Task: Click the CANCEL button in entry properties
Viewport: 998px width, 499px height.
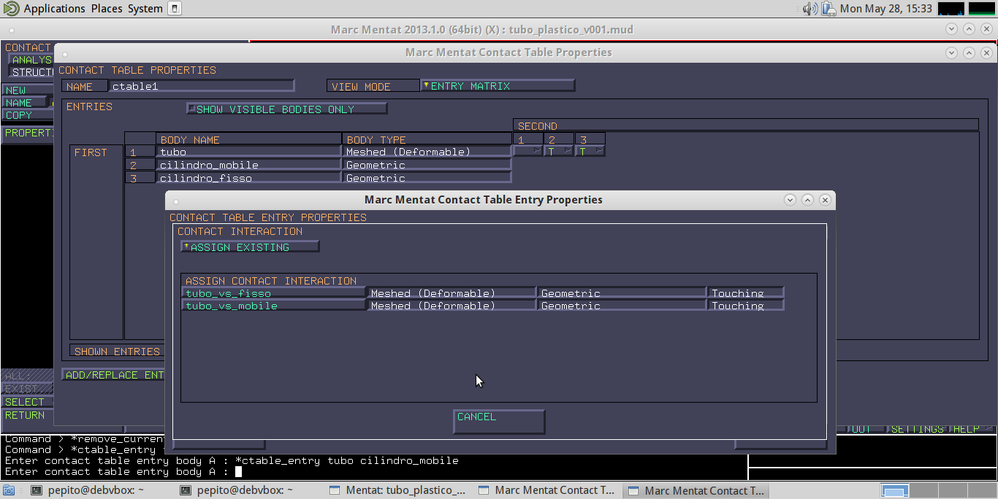Action: coord(499,421)
